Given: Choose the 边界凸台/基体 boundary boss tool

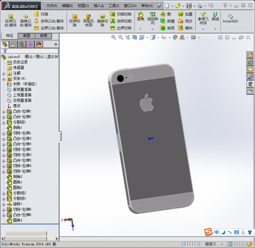Looking at the screenshot, I should click(x=49, y=28).
